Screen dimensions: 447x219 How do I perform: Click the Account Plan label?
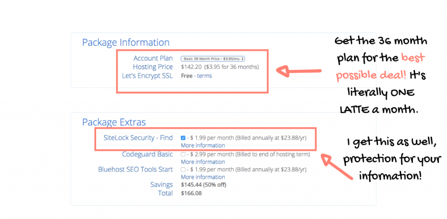click(153, 58)
